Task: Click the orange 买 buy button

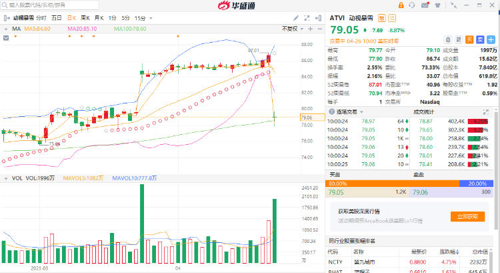Action: [469, 39]
